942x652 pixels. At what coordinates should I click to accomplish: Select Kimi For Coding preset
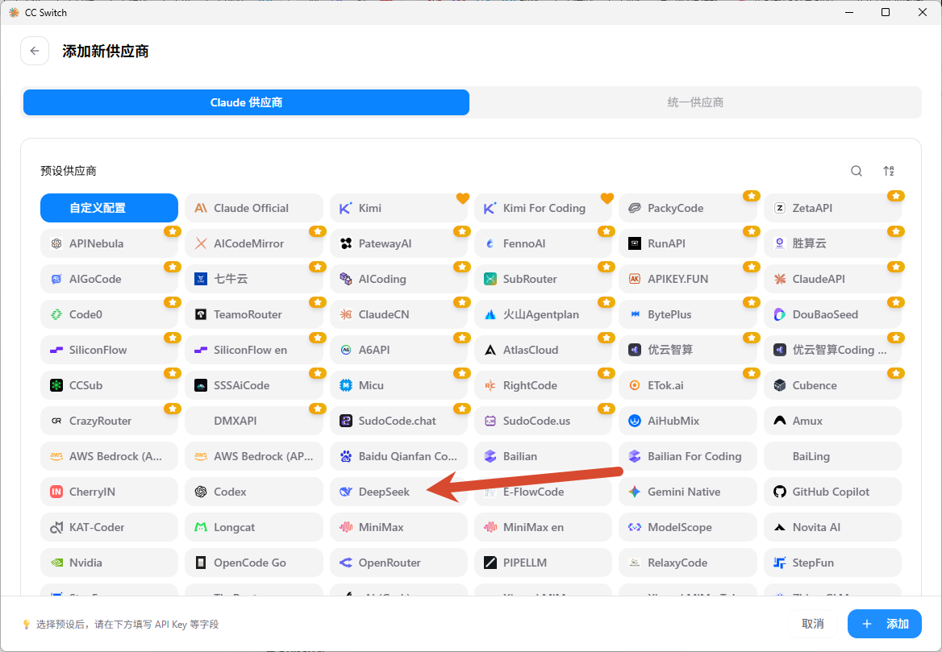click(543, 208)
